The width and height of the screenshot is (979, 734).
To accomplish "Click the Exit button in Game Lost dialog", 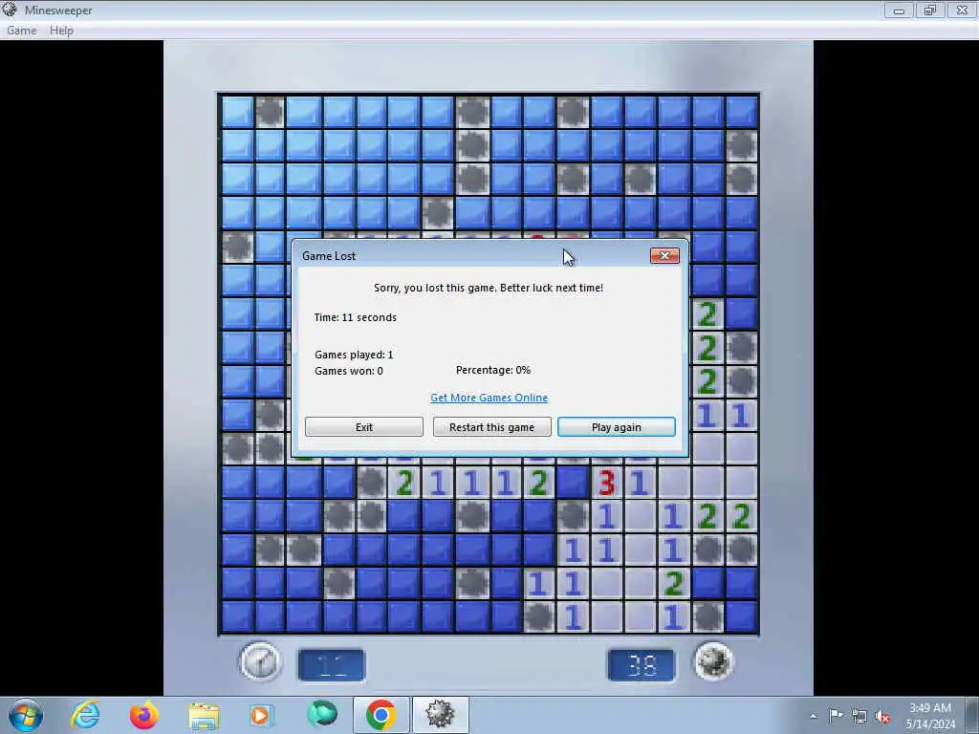I will click(364, 427).
